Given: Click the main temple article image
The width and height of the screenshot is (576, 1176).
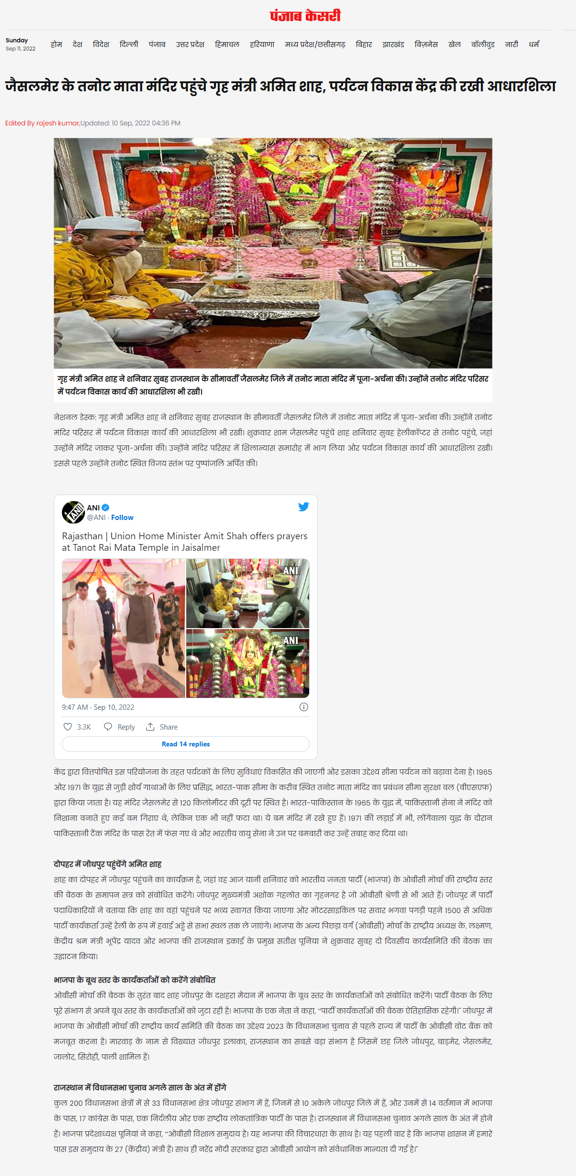Looking at the screenshot, I should coord(273,253).
